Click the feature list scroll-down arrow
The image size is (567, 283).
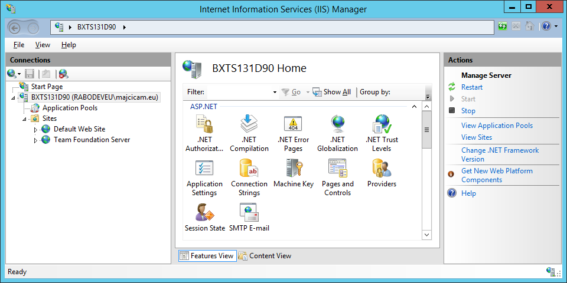426,235
